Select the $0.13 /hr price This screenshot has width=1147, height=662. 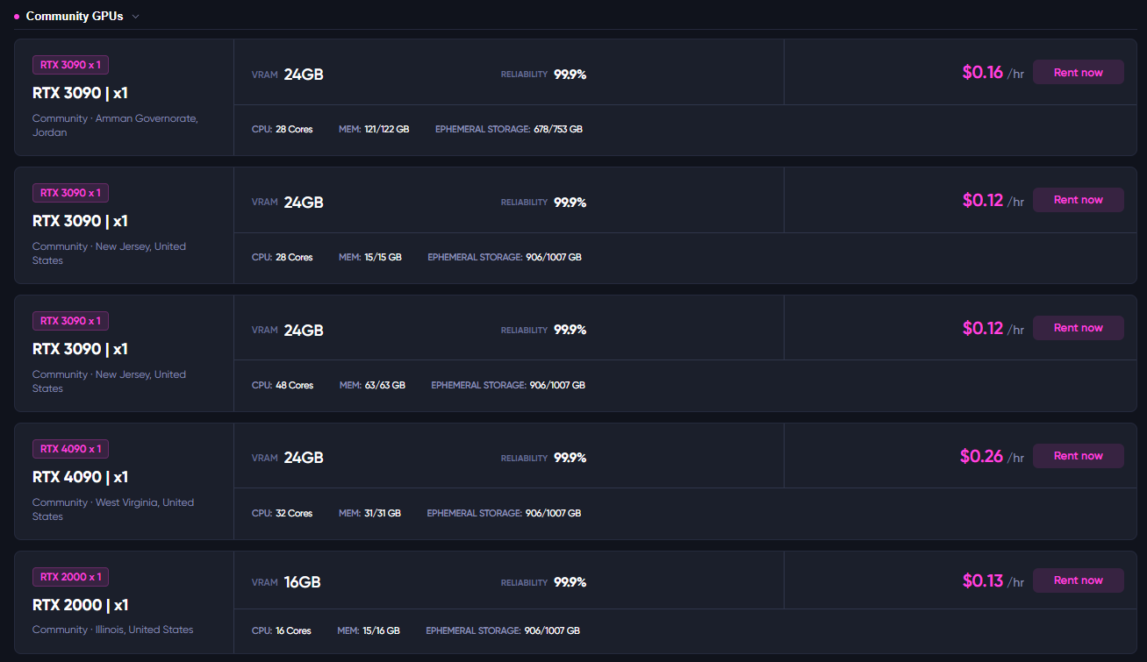coord(993,581)
